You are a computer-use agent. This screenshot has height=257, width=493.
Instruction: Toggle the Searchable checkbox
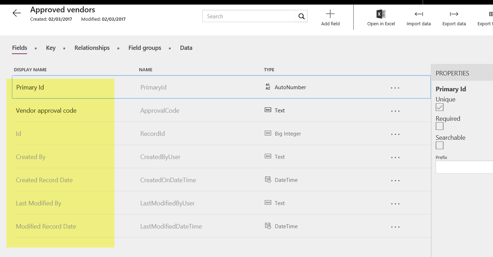(440, 145)
